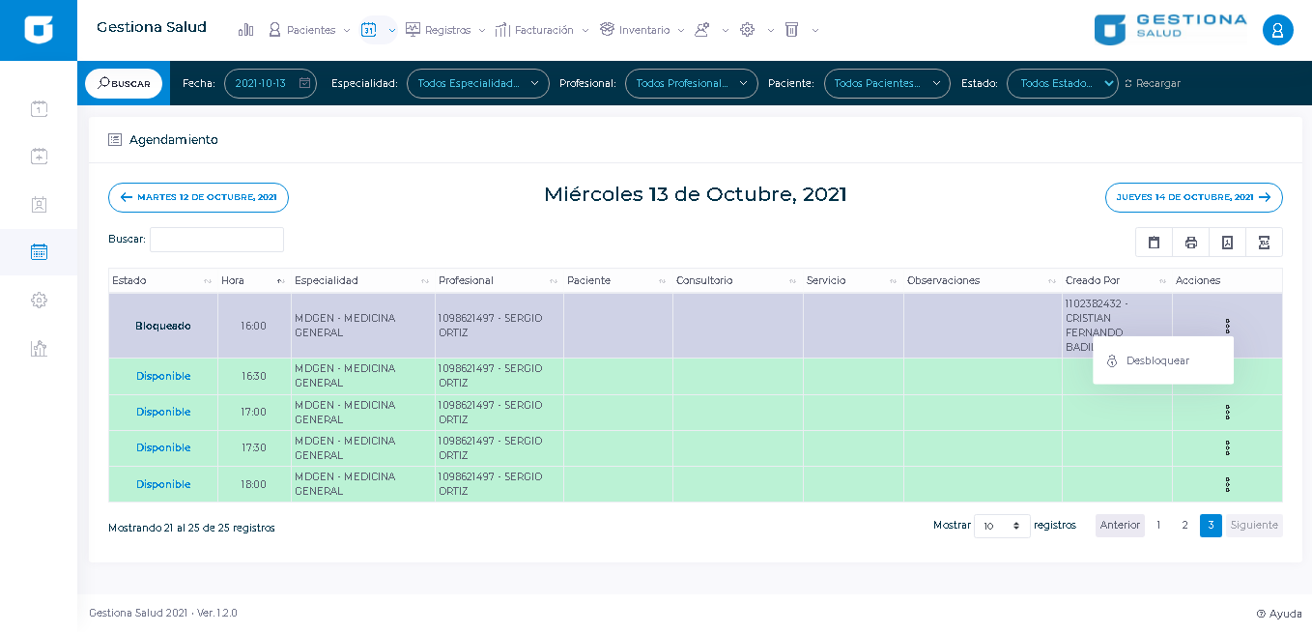
Task: Open the Facturación menu
Action: [542, 30]
